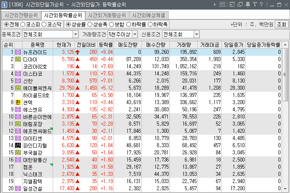Click the duplicate window icon in title bar
290x193 pixels.
coord(240,4)
